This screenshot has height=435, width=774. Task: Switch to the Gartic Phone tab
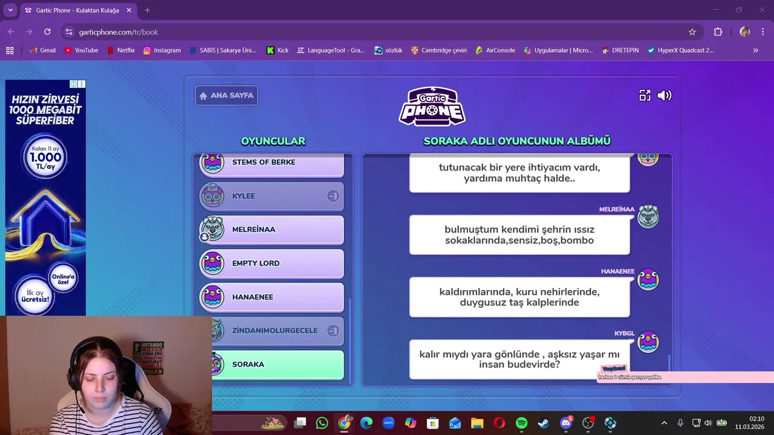click(77, 10)
